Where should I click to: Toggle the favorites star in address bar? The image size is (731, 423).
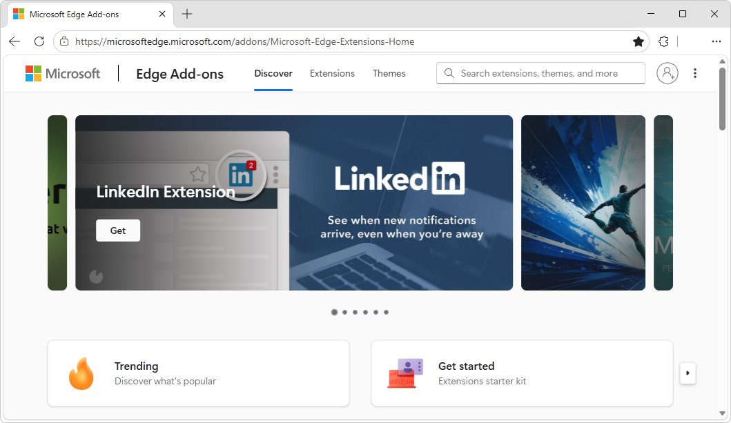click(x=639, y=41)
